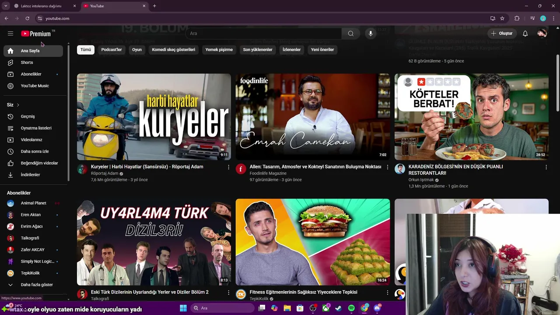Screen dimensions: 560x315
Task: Open Chrome extensions puzzle icon
Action: click(x=517, y=18)
